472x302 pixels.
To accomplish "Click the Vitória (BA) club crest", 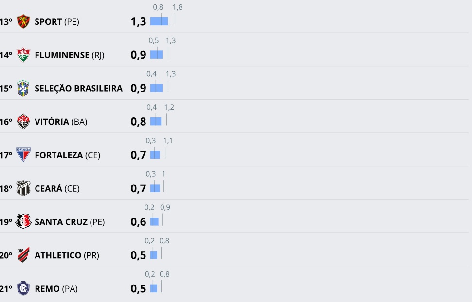I will pos(23,121).
